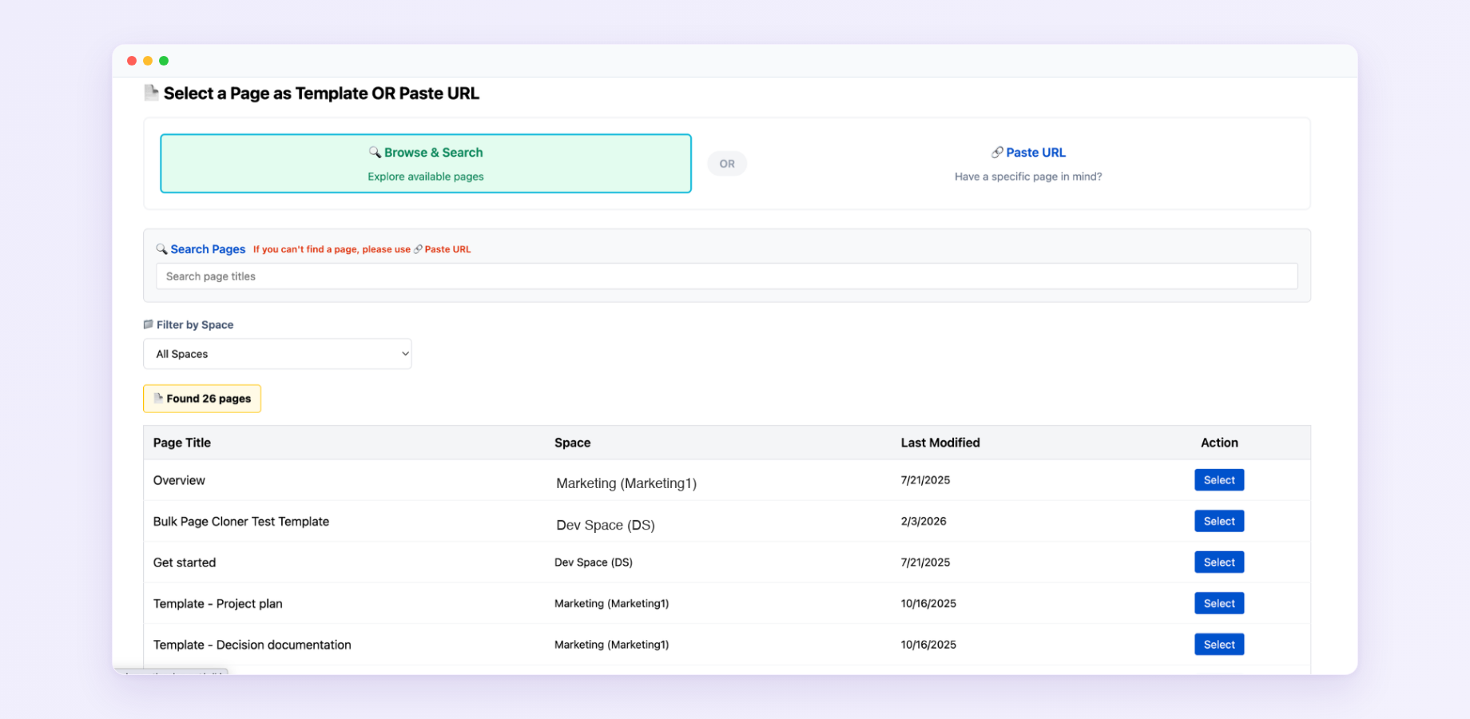Select the Overview page
This screenshot has height=719, width=1470.
[x=1219, y=480]
